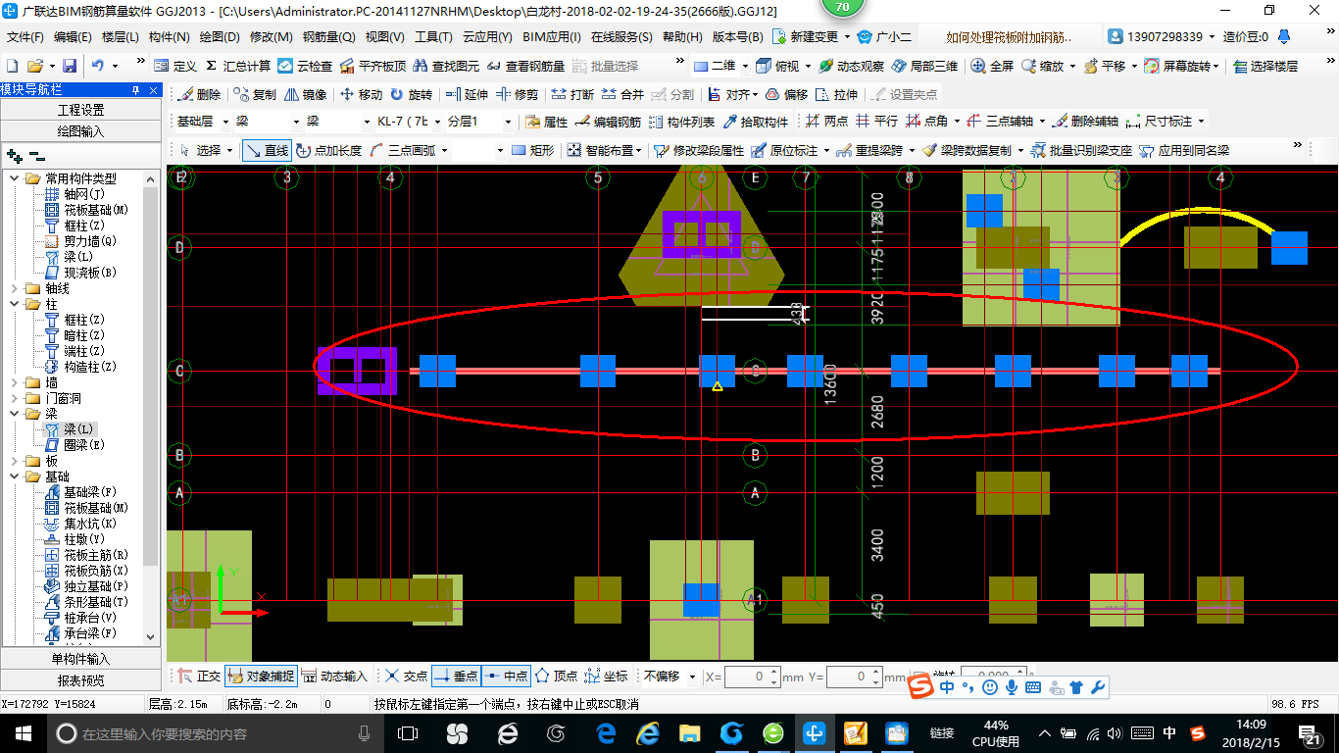
Task: Select 矩形 rectangle drawing tool
Action: tap(532, 150)
